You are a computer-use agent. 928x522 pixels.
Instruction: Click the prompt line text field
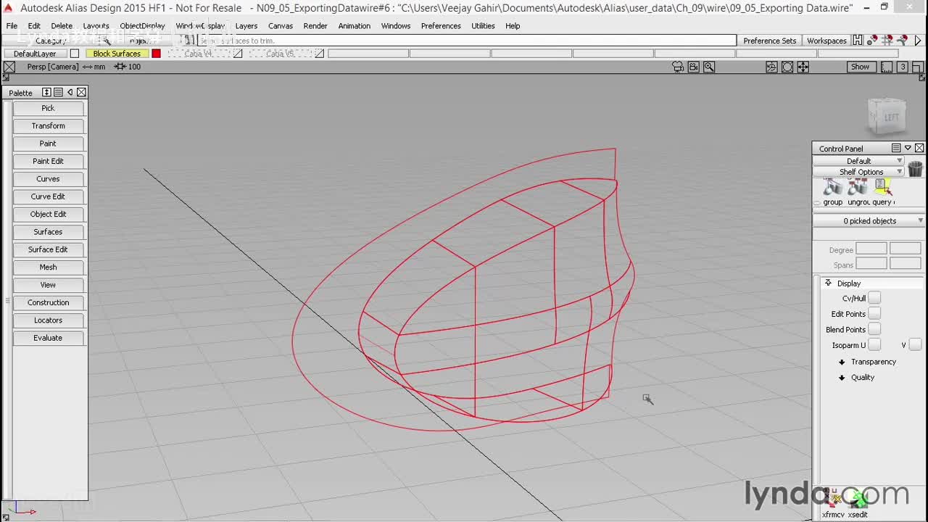coord(467,41)
